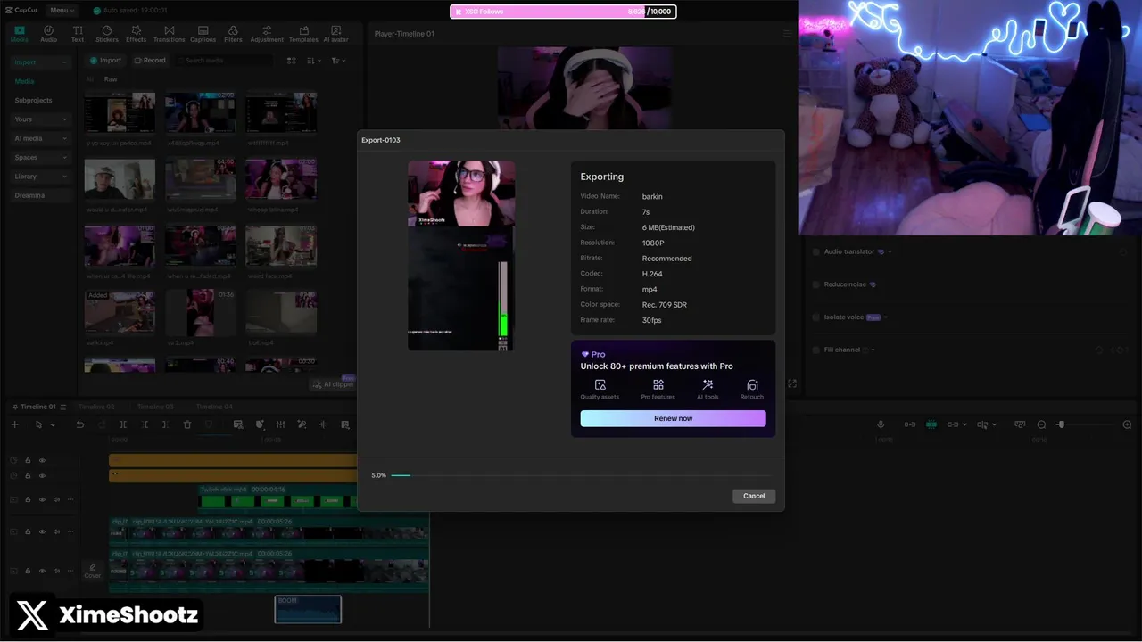Click the timeline zoom out magnifier
This screenshot has height=642, width=1142.
1041,424
